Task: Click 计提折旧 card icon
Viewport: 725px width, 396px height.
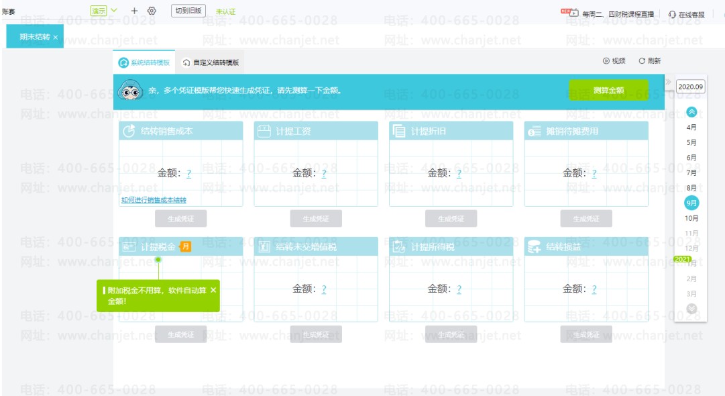Action: tap(398, 131)
